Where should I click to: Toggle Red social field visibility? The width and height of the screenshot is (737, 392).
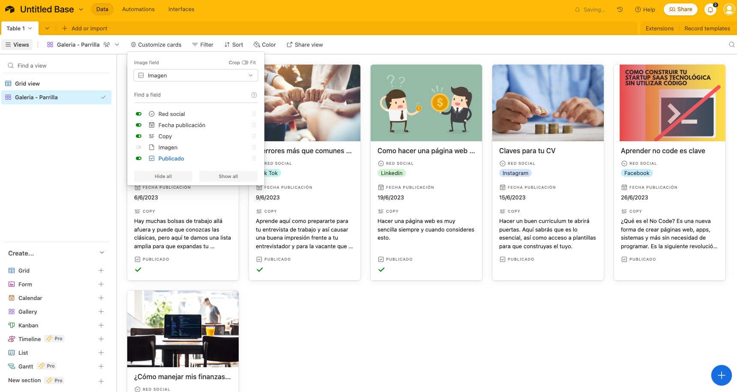pos(138,114)
